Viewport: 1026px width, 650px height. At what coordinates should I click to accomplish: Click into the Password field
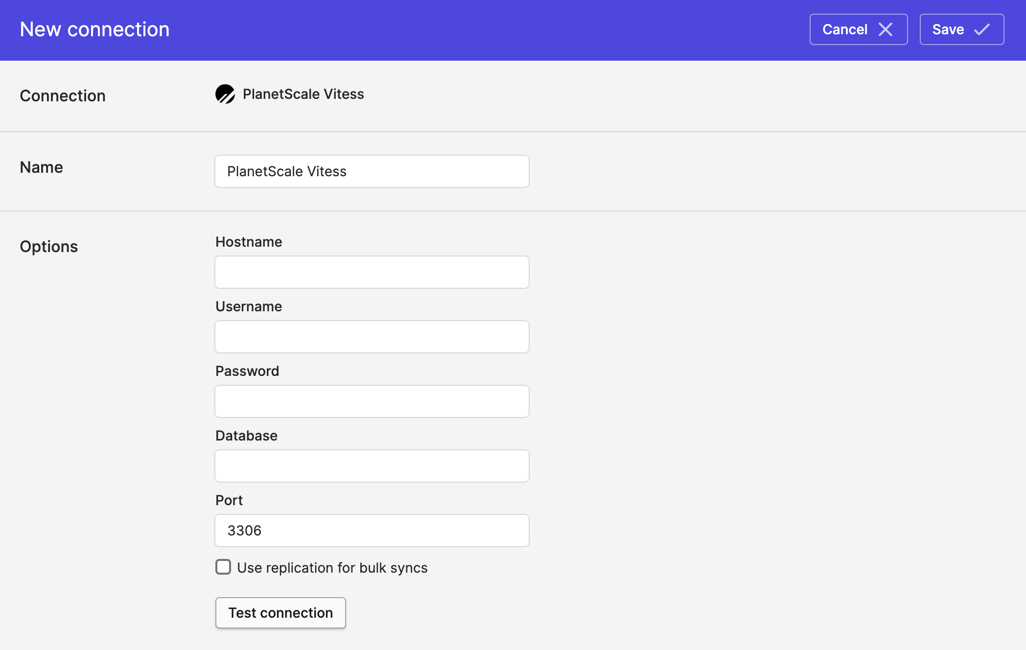(x=372, y=401)
